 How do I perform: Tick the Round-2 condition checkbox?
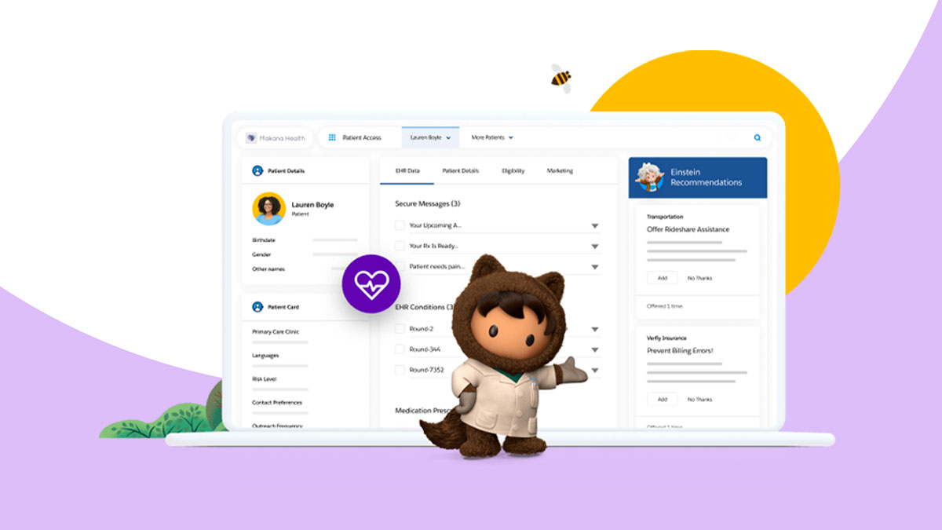point(400,329)
